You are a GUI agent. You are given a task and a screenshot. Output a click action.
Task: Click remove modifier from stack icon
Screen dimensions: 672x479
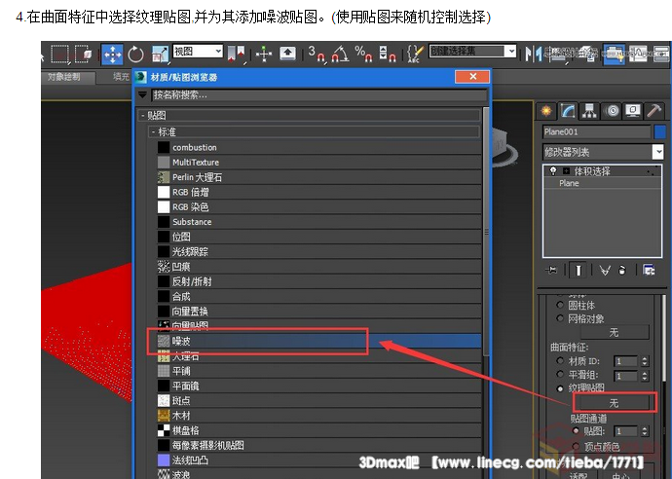point(622,271)
